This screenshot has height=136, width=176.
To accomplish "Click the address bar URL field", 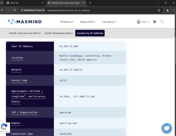I will click(99, 10).
